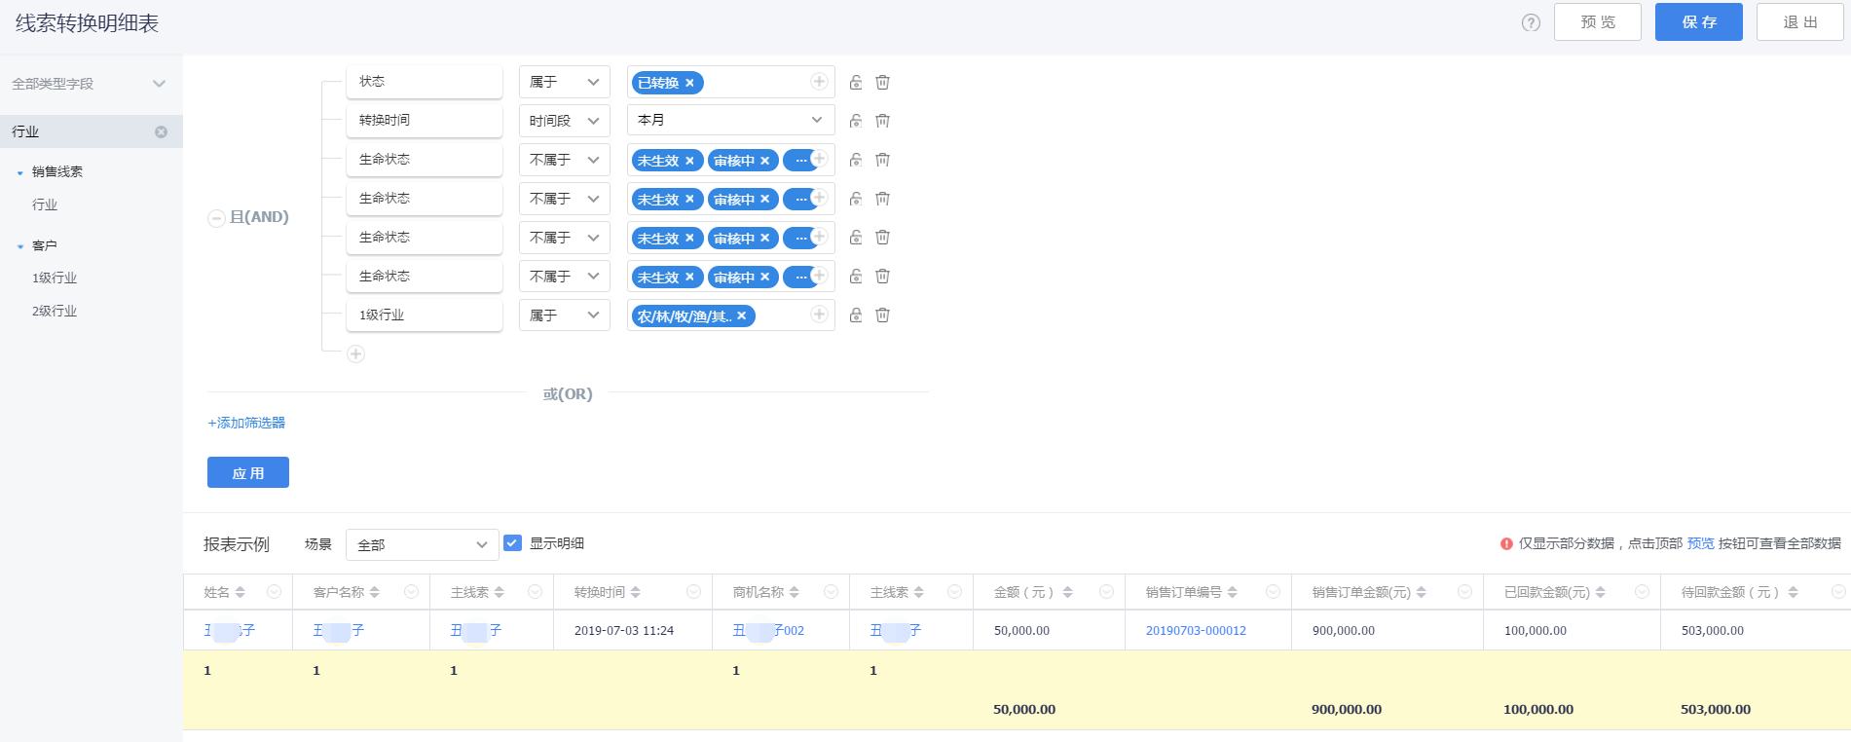Screen dimensions: 1851x742
Task: Delete the 1级行业 filter row
Action: [882, 315]
